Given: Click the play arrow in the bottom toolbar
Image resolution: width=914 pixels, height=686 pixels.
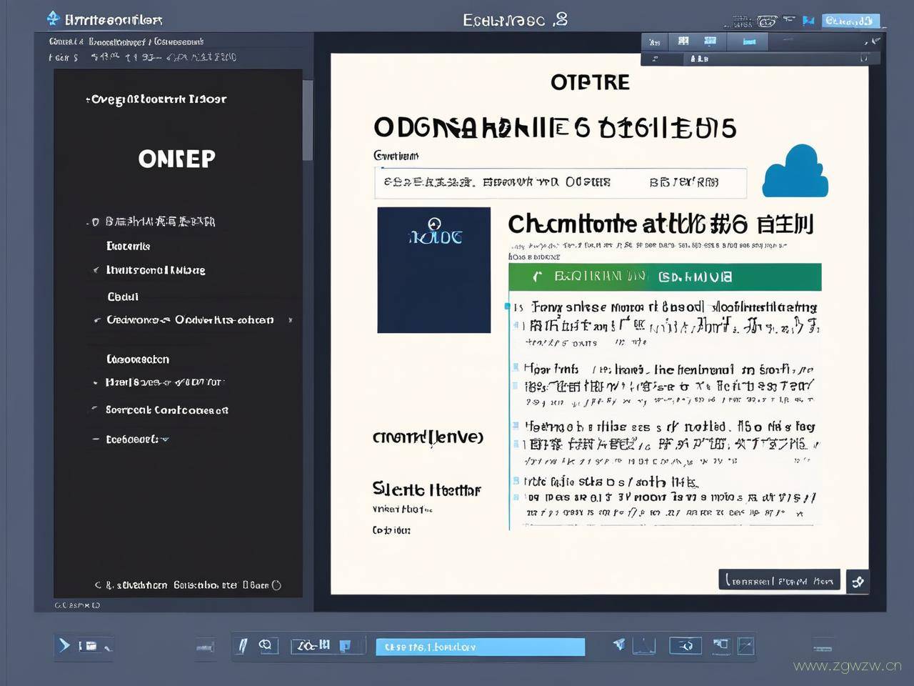Looking at the screenshot, I should pyautogui.click(x=64, y=645).
